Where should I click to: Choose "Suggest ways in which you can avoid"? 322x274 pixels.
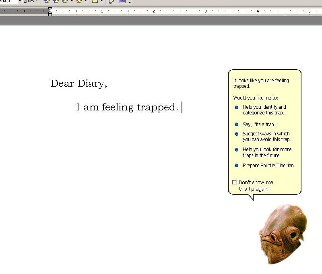click(263, 137)
